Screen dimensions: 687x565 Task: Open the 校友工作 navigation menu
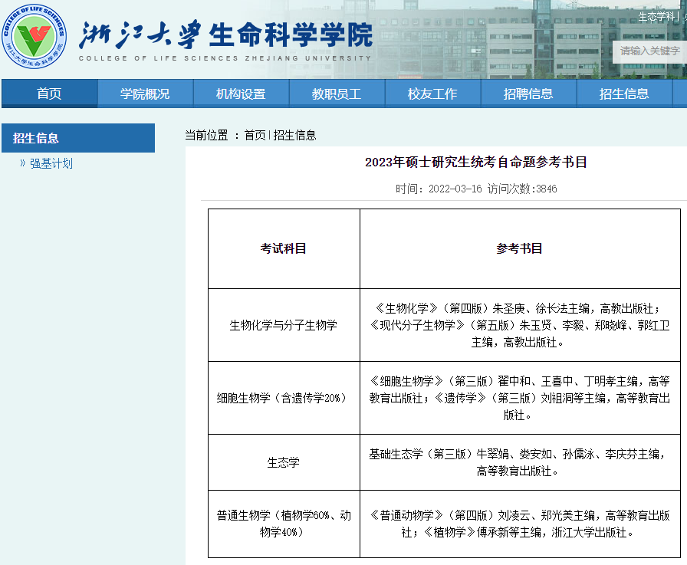pyautogui.click(x=433, y=93)
